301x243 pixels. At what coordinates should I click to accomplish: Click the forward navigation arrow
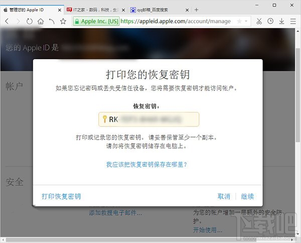pyautogui.click(x=18, y=21)
